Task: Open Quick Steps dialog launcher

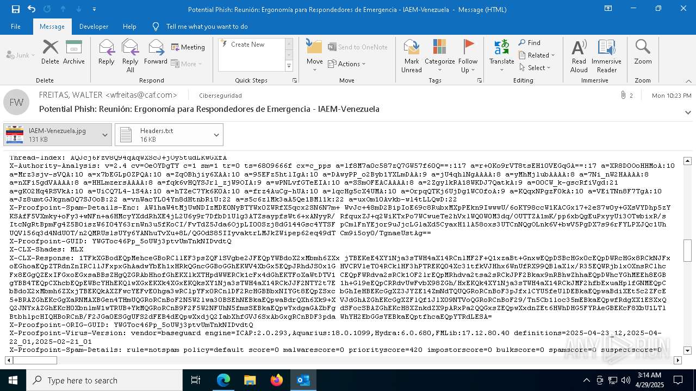Action: (295, 80)
